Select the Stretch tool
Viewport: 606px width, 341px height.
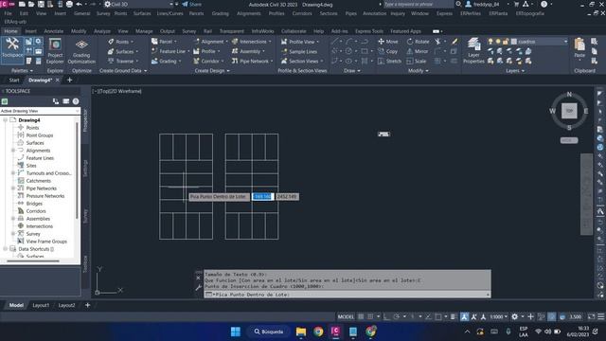[x=389, y=61]
